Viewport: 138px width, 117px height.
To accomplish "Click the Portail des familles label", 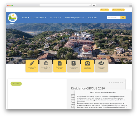I will point(101,68).
